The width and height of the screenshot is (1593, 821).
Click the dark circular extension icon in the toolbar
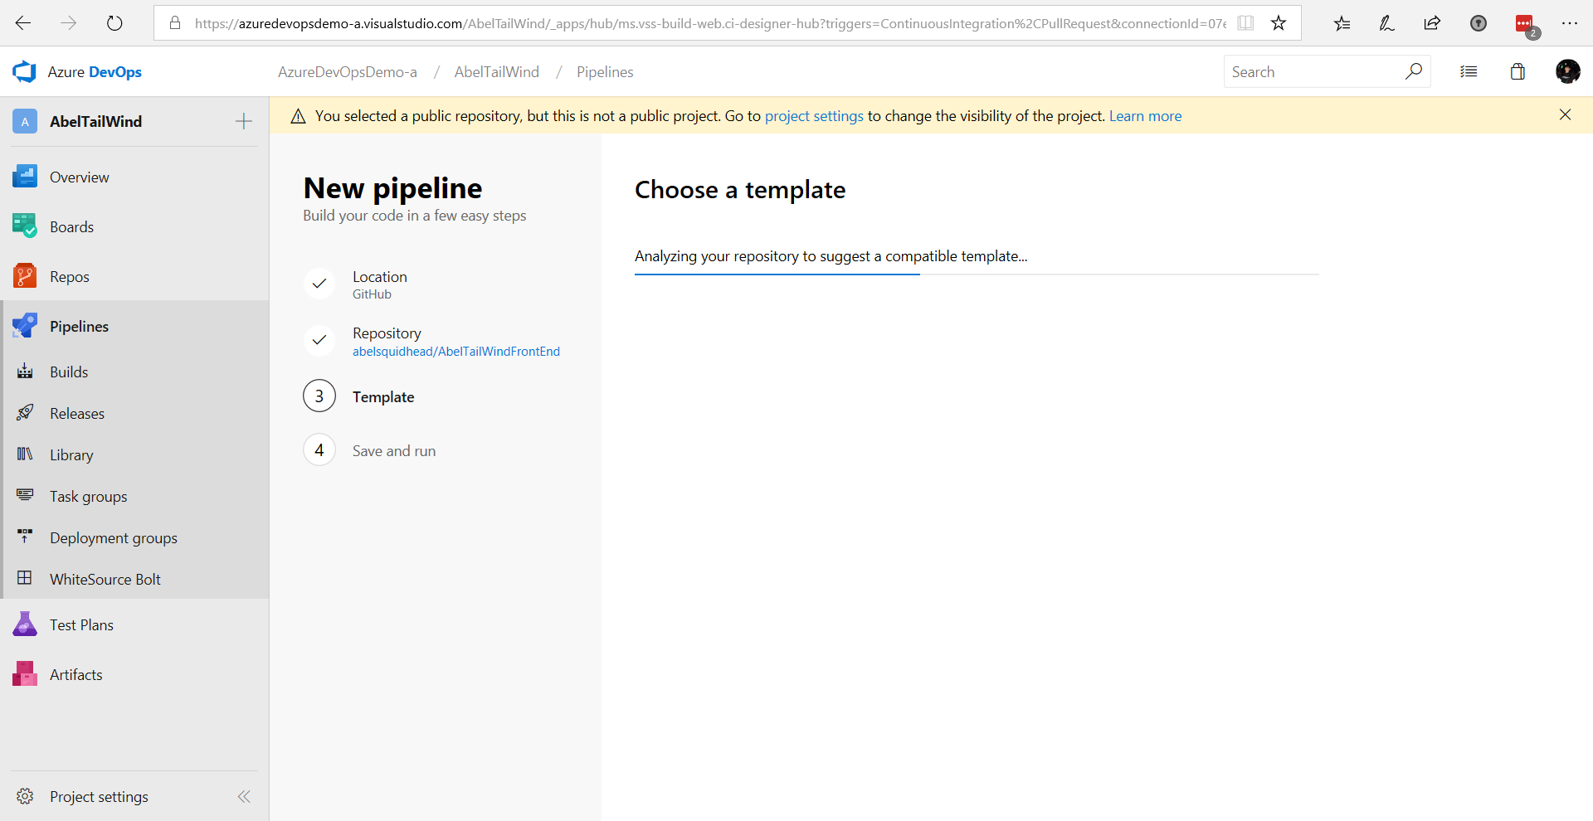coord(1479,23)
